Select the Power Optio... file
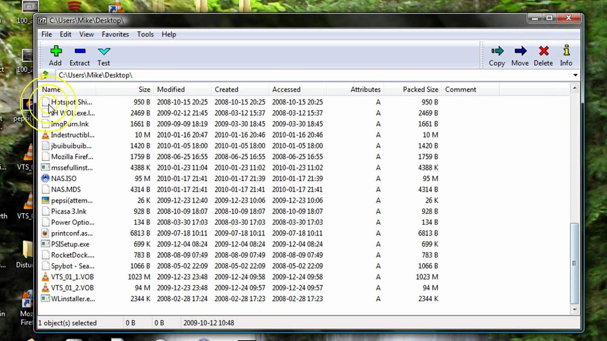607x341 pixels. 73,222
